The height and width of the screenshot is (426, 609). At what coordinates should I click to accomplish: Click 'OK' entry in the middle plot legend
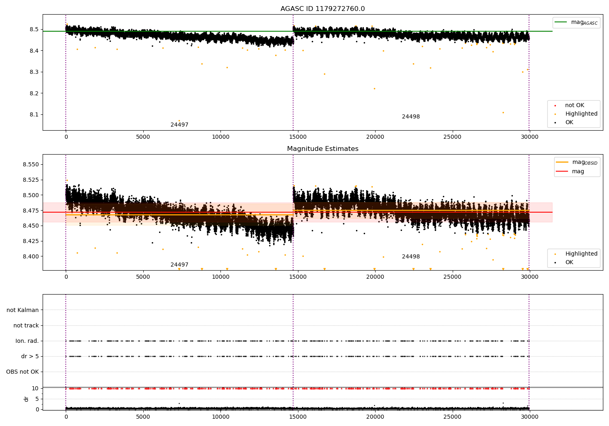point(569,262)
